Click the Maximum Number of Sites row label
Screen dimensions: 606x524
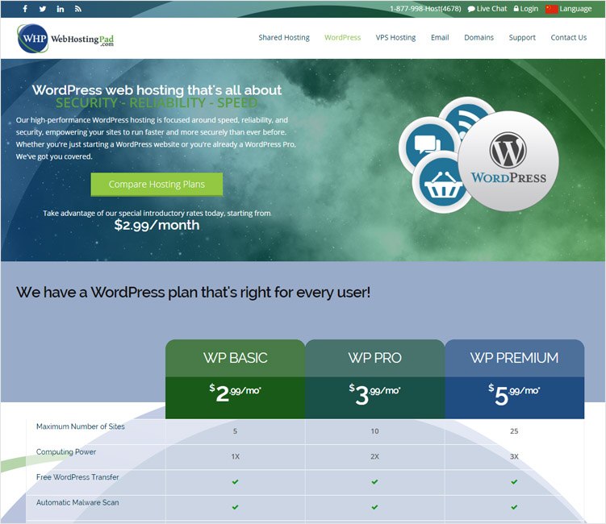point(81,426)
